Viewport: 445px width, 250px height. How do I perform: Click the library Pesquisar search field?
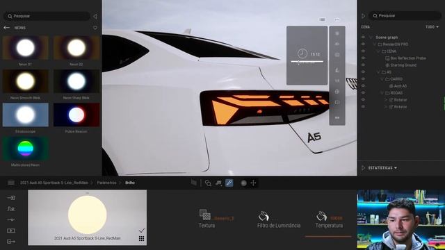[x=47, y=16]
